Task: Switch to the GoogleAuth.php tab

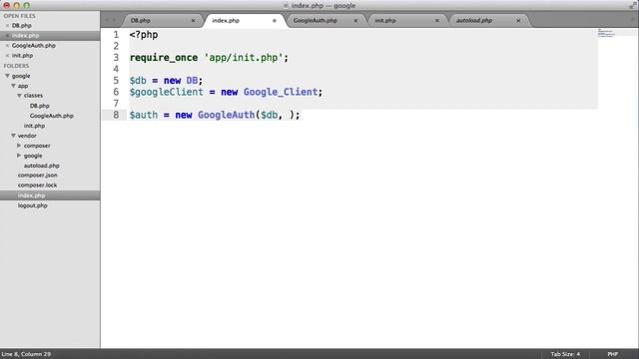Action: click(x=326, y=20)
